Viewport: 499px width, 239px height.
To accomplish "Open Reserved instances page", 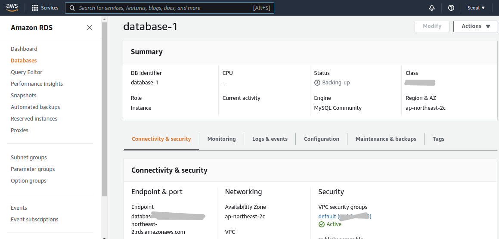I will (34, 119).
